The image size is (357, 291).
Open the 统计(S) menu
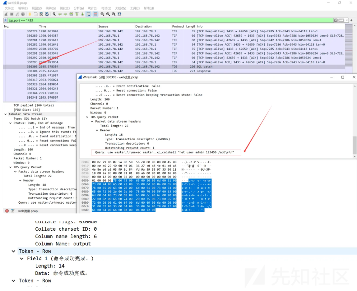click(93, 8)
